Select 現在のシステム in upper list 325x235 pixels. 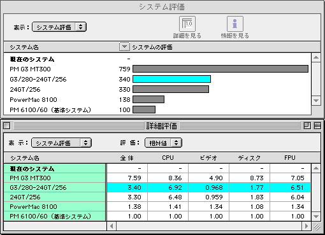tap(32, 59)
